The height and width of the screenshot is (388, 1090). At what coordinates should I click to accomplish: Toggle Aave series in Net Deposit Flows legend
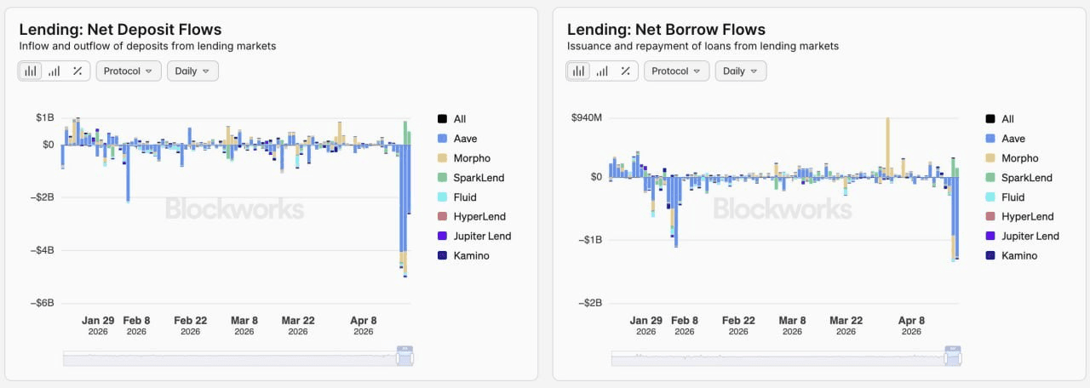point(465,139)
